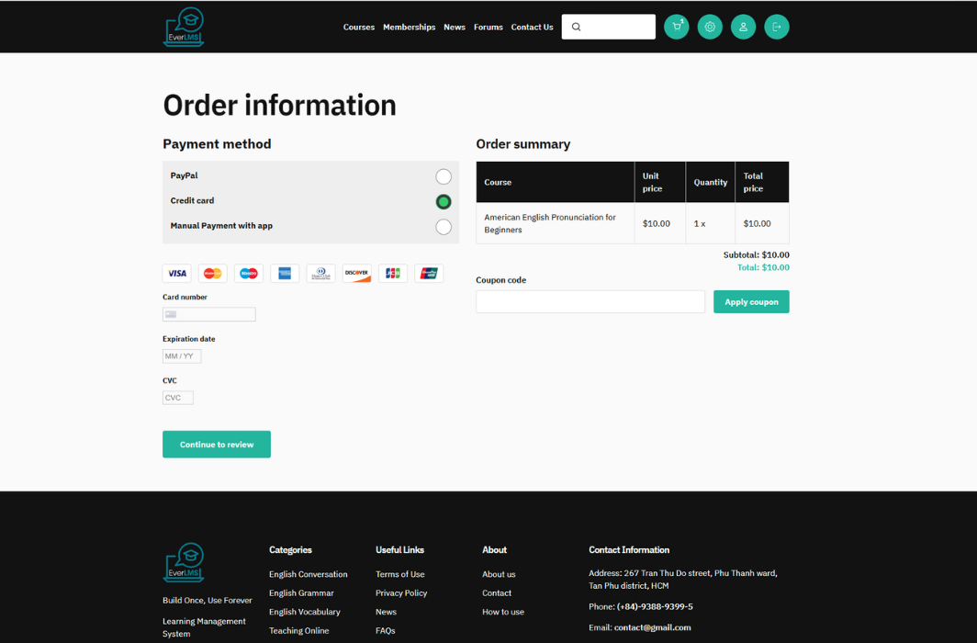Viewport: 977px width, 643px height.
Task: Click the Discover card icon
Action: click(356, 273)
